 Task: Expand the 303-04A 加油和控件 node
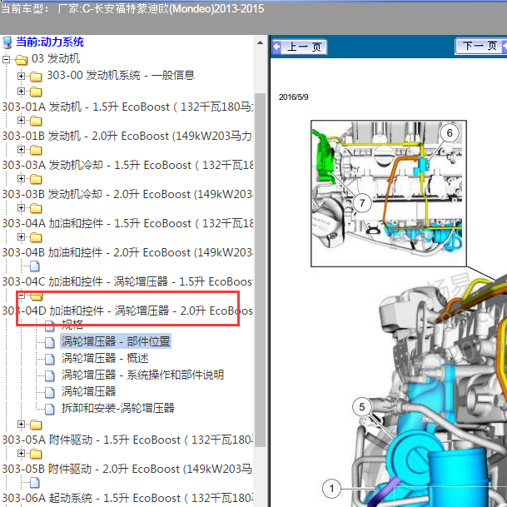pyautogui.click(x=22, y=207)
